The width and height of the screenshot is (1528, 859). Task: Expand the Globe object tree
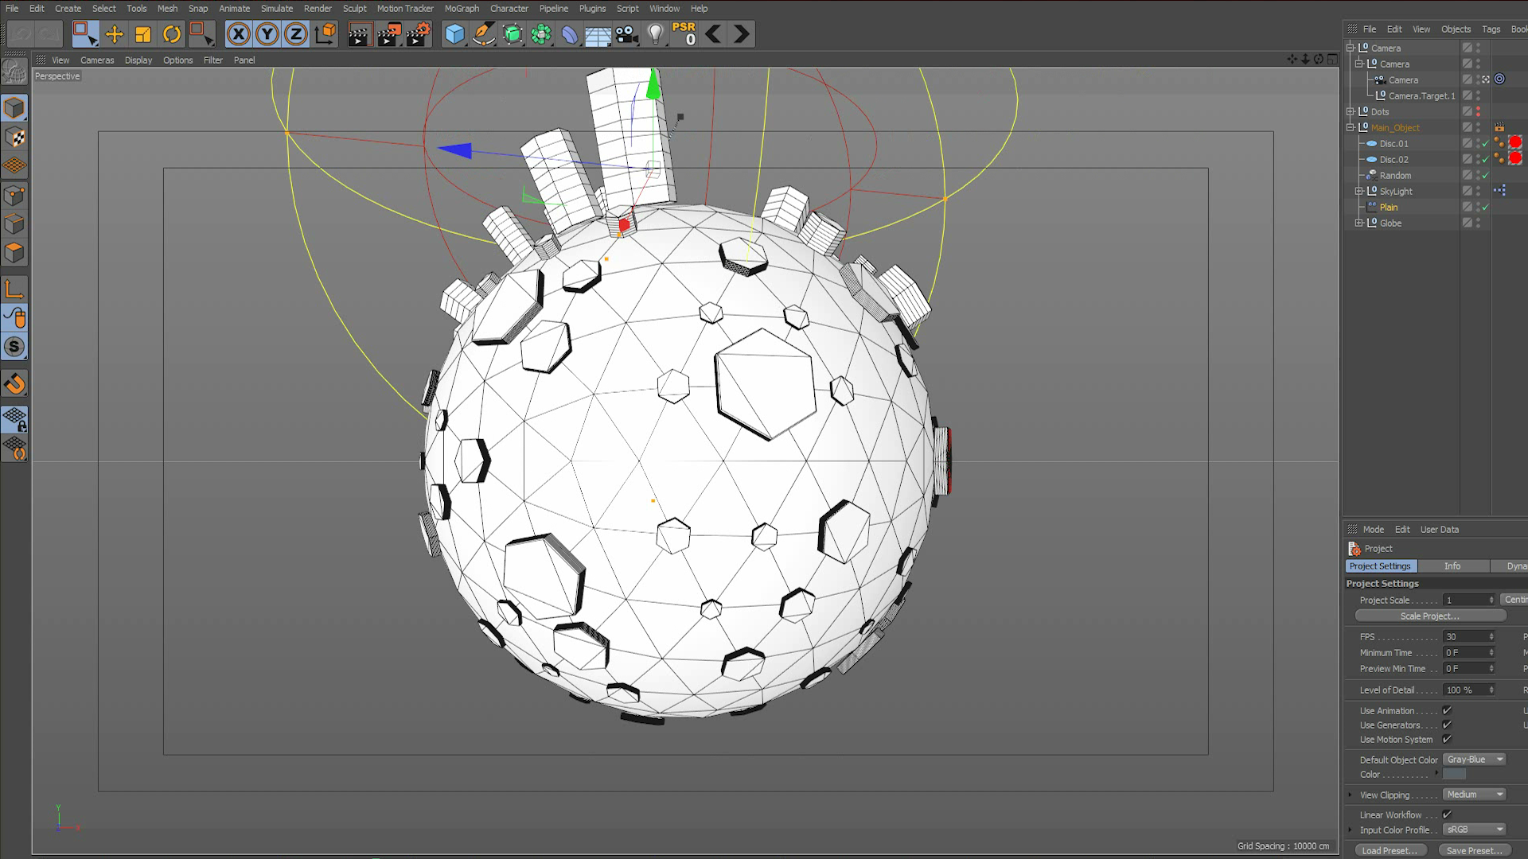[1359, 223]
